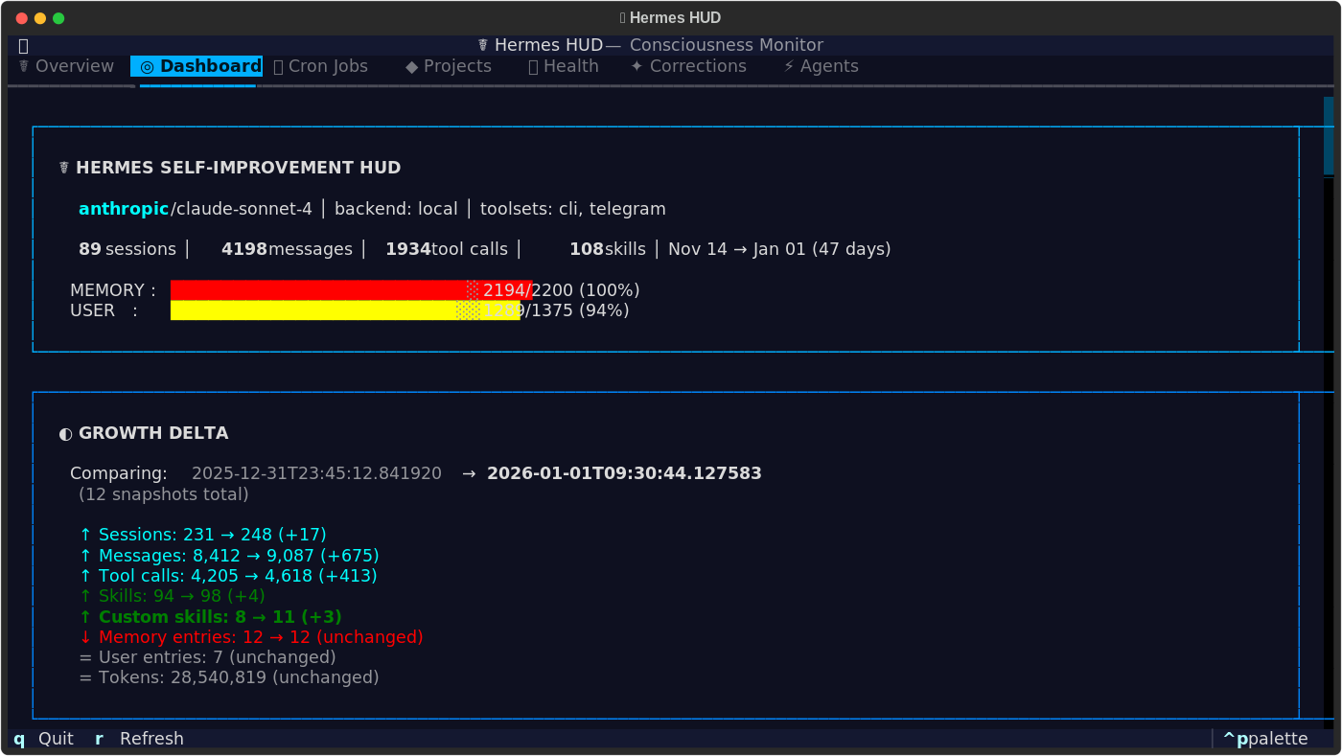The width and height of the screenshot is (1342, 756).
Task: Click the caduceus icon beside HERMES SELF-IMPROVEMENT HUD
Action: (64, 168)
